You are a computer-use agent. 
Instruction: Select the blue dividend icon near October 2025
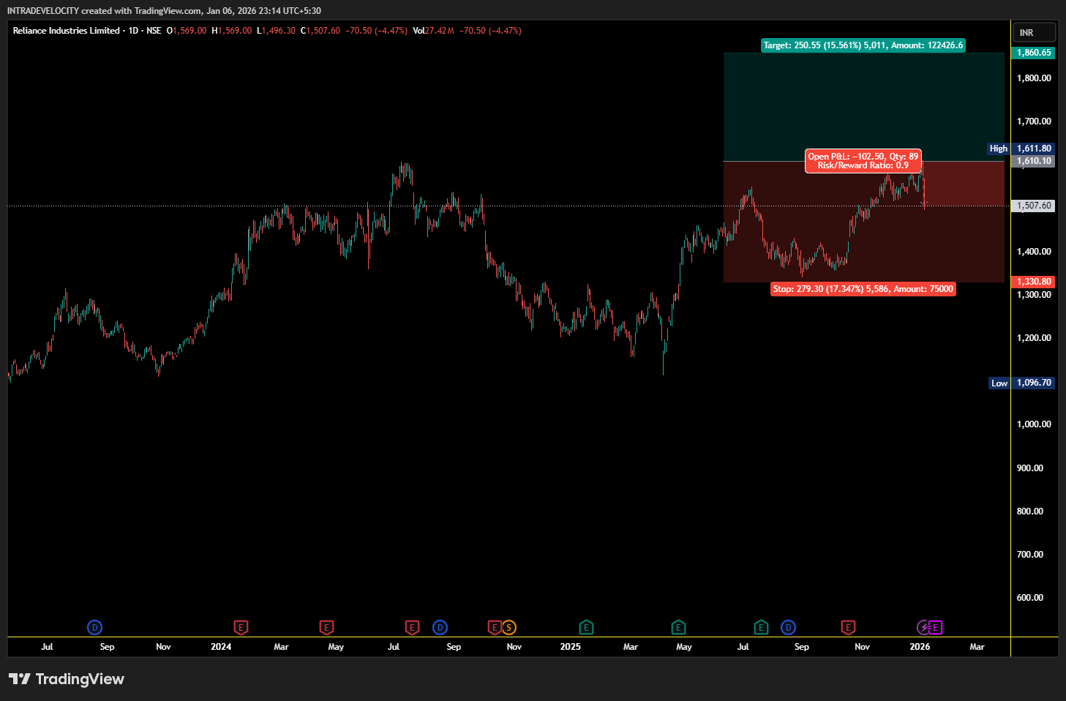click(x=788, y=627)
